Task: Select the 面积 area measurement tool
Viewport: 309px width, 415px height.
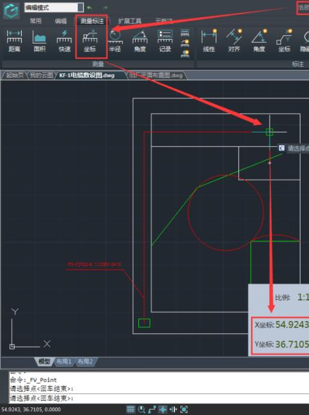Action: (x=39, y=41)
